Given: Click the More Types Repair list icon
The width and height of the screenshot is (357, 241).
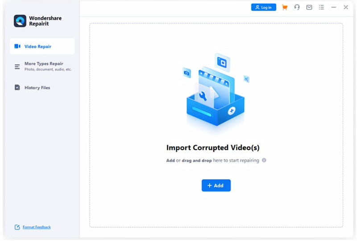Looking at the screenshot, I should tap(17, 67).
